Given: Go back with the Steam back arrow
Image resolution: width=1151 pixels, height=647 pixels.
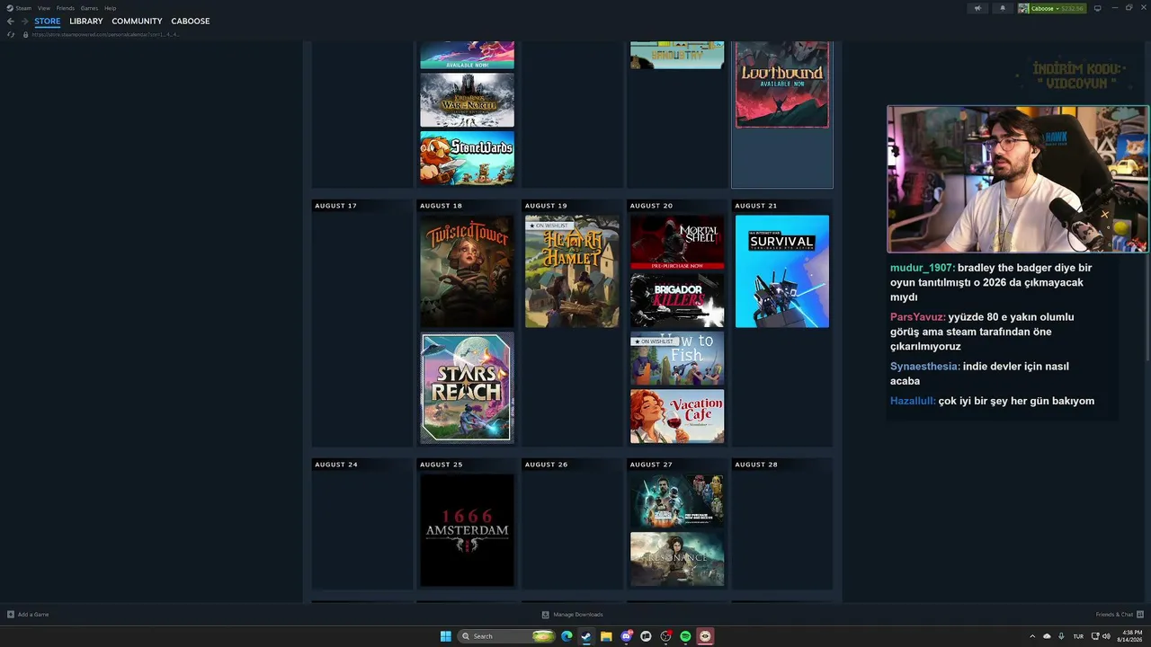Looking at the screenshot, I should click(11, 21).
